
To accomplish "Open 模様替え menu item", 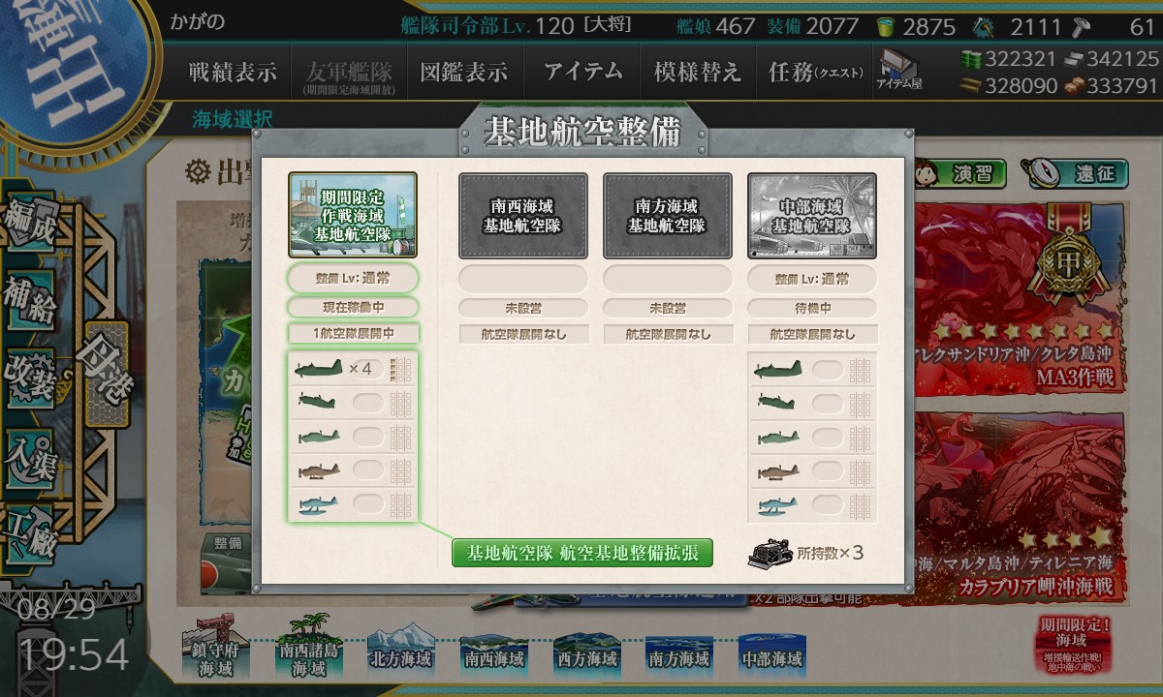I will pyautogui.click(x=697, y=73).
